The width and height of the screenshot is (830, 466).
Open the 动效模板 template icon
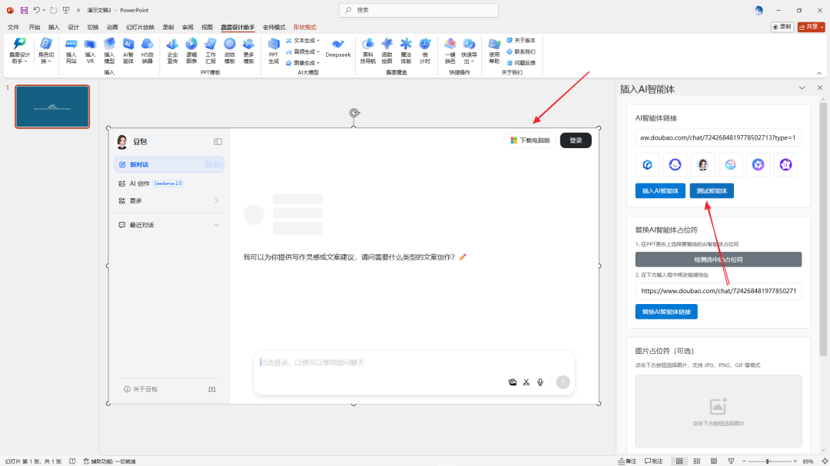point(229,51)
